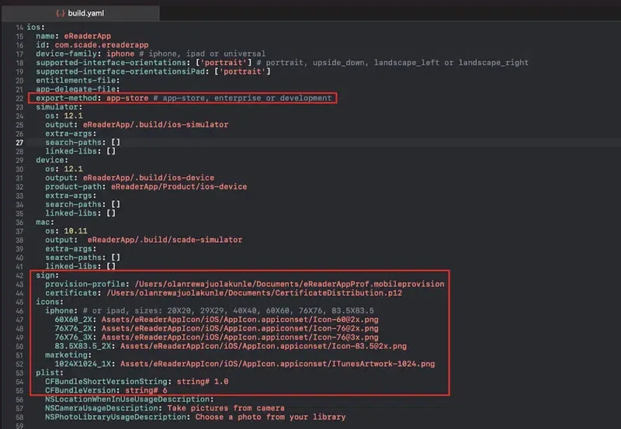Click the 'sign:' key on line 42
This screenshot has height=429, width=621.
pyautogui.click(x=47, y=275)
